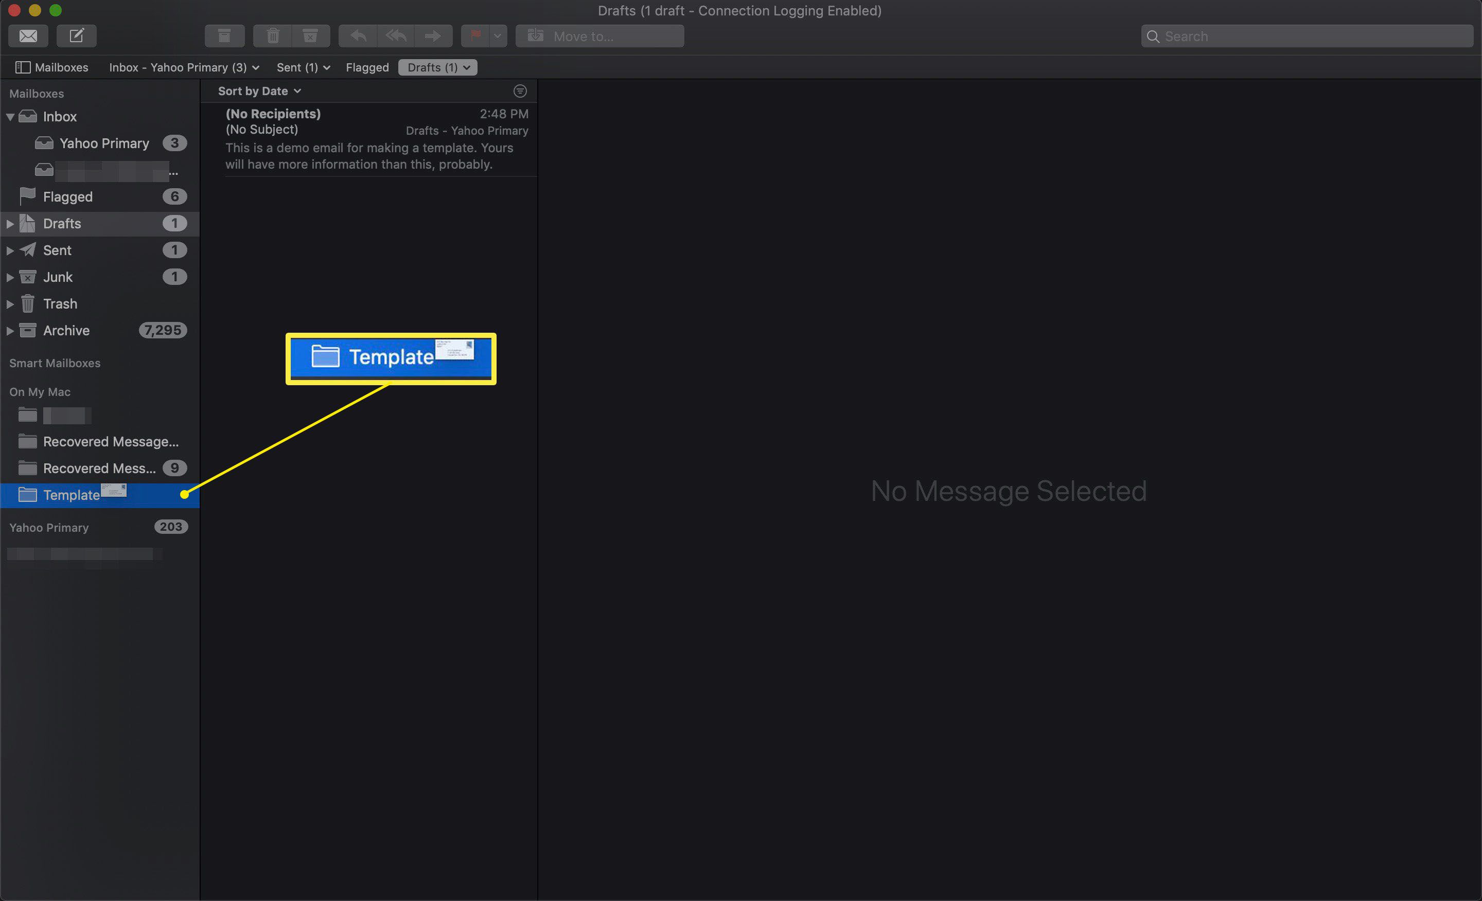Click the Mailboxes toggle sidebar button
This screenshot has height=901, width=1482.
point(19,67)
